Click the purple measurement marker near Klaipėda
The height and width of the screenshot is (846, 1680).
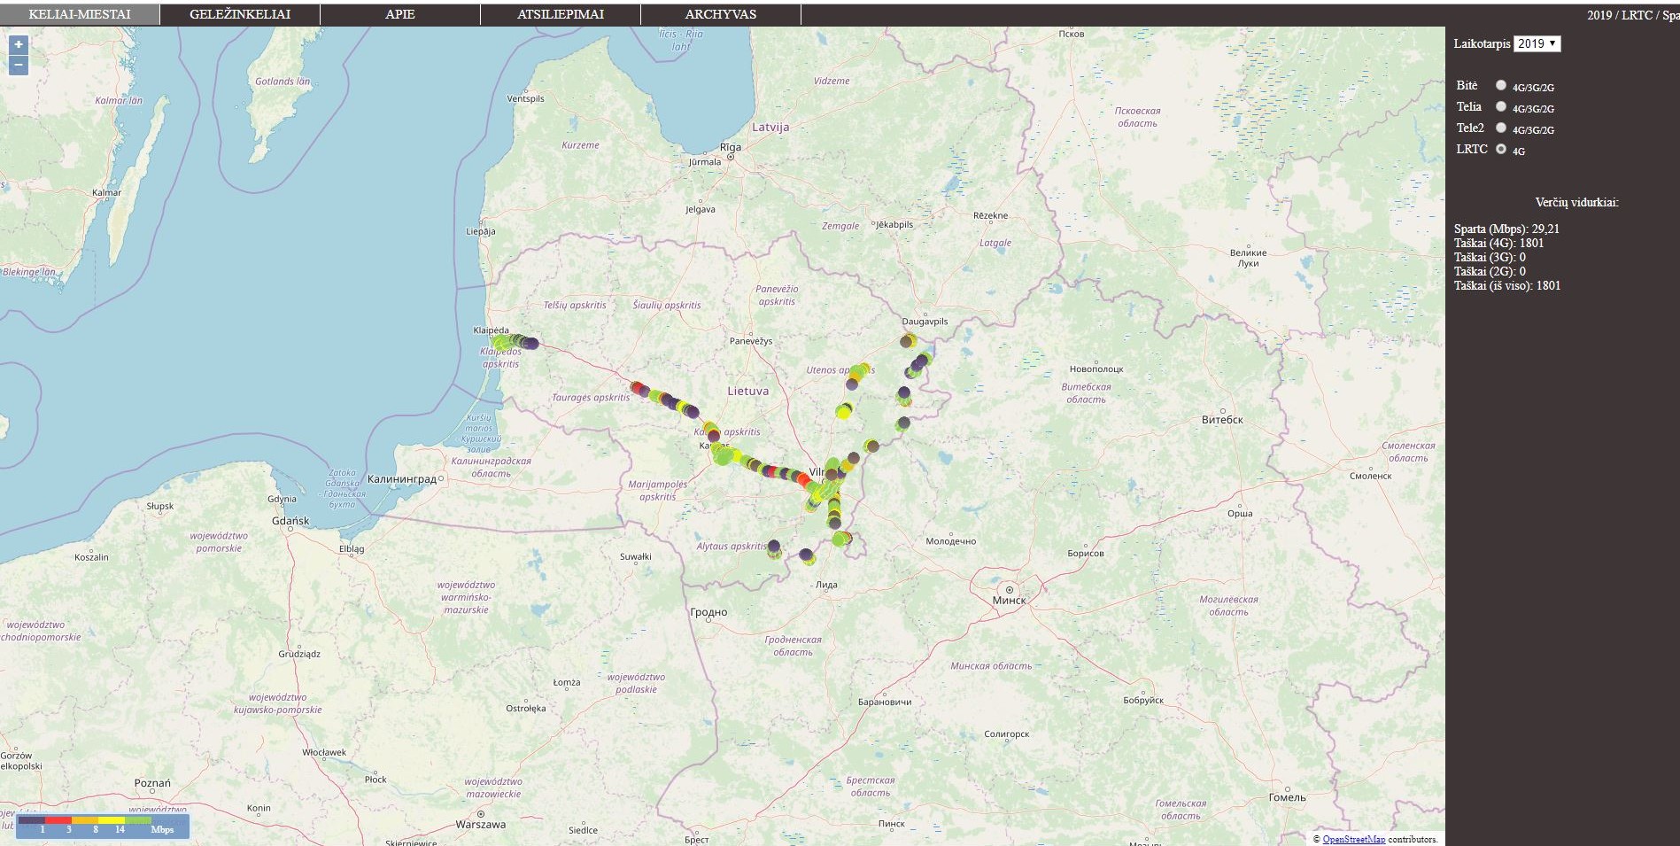(530, 343)
